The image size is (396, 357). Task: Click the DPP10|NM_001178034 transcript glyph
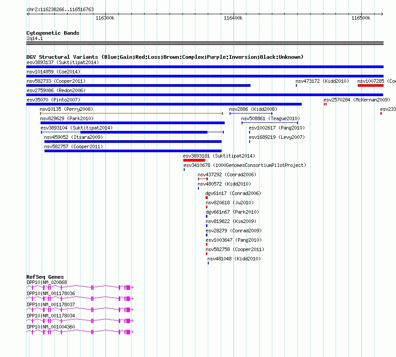pyautogui.click(x=80, y=320)
